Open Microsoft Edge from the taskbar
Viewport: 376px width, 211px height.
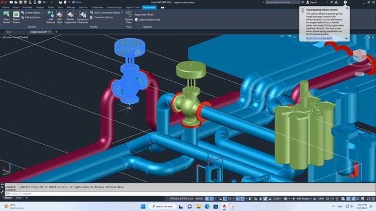(x=207, y=206)
